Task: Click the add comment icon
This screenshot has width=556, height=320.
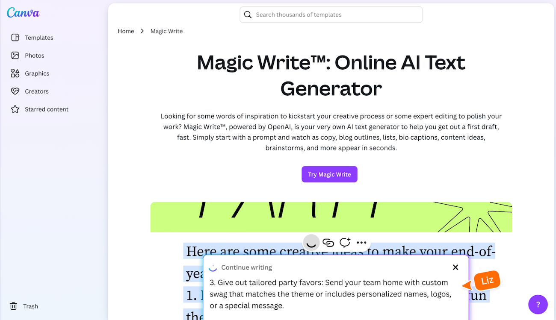Action: point(345,243)
